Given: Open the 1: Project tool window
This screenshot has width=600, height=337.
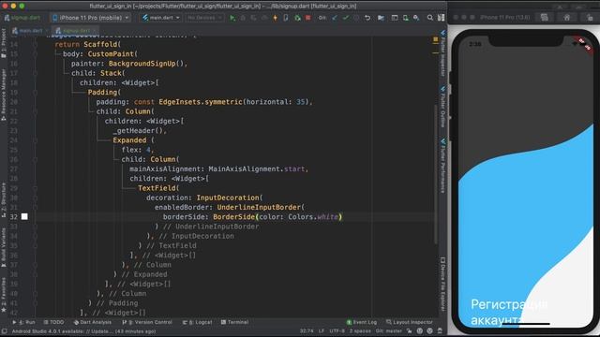Looking at the screenshot, I should click(4, 43).
